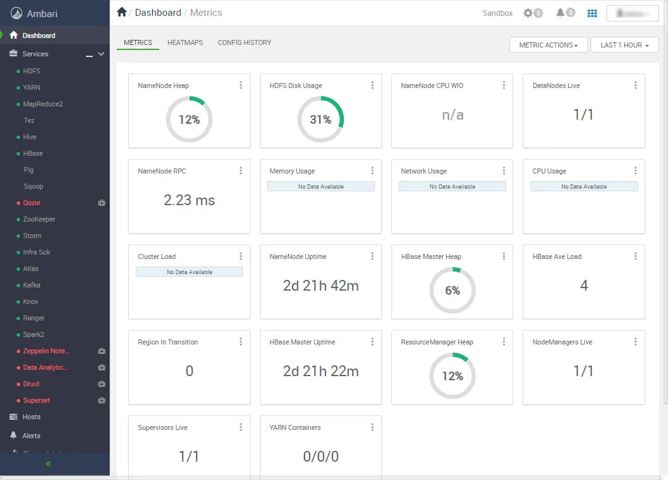Click Zeppelin Notebook maintenance icon

click(x=102, y=351)
